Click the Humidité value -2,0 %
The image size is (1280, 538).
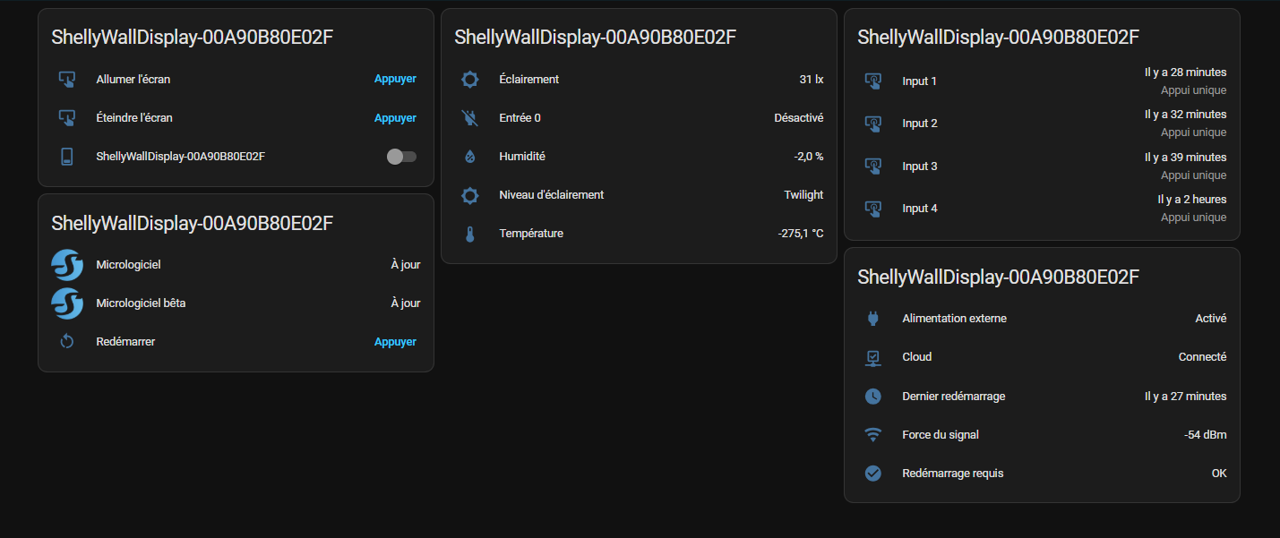[809, 157]
